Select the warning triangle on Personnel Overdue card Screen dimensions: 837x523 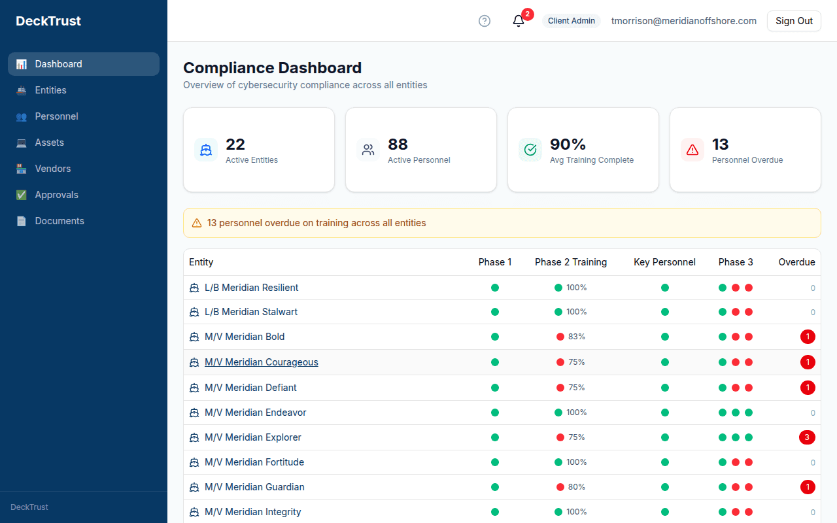tap(692, 150)
